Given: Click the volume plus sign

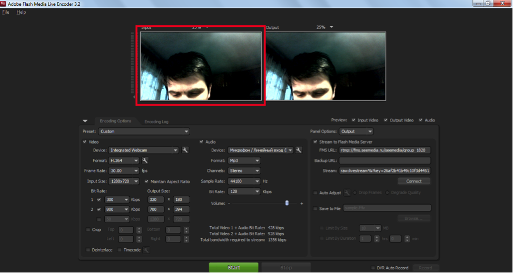Looking at the screenshot, I should (302, 203).
